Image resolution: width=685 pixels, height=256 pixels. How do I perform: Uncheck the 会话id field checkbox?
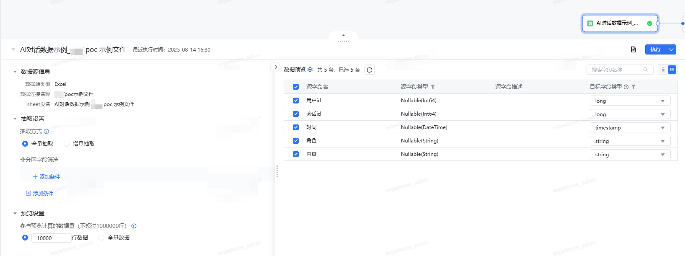(x=296, y=114)
